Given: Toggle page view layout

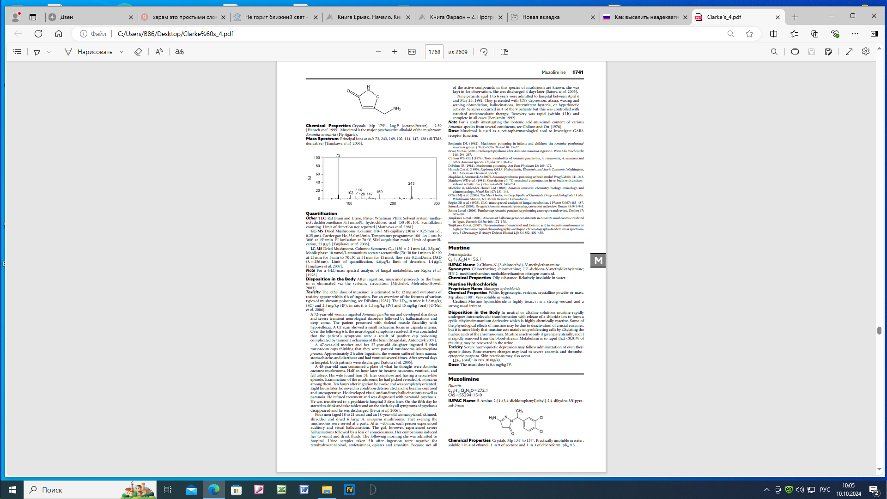Looking at the screenshot, I should [x=504, y=52].
